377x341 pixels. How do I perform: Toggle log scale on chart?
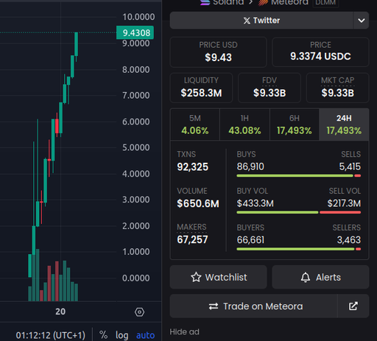(122, 335)
